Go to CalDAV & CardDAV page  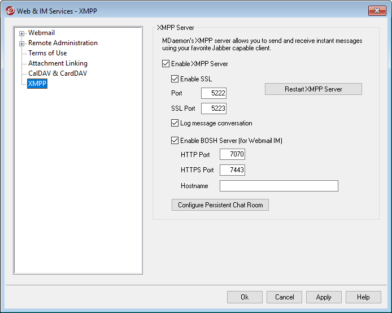(58, 73)
